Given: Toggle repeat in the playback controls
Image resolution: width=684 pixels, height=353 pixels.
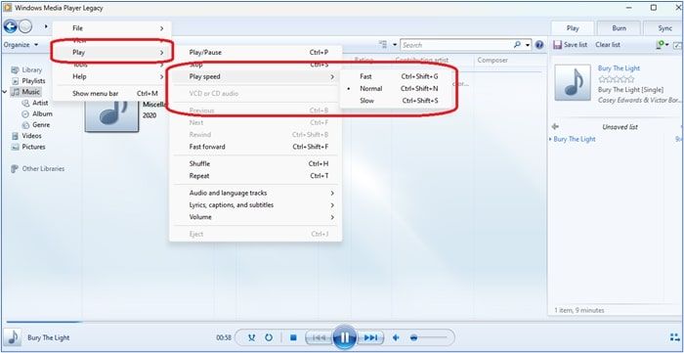Looking at the screenshot, I should tap(269, 337).
